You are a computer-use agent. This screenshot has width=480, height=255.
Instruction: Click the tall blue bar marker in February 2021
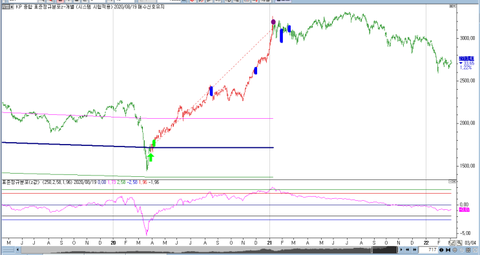281,36
